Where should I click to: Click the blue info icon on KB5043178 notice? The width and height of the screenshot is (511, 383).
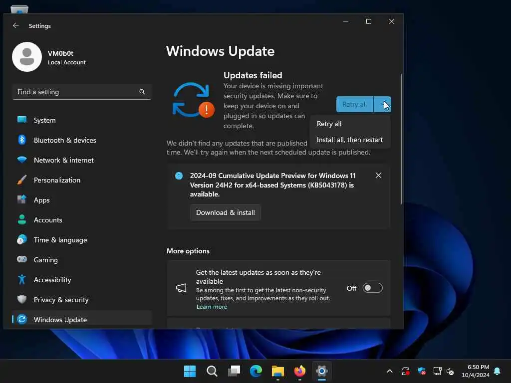[179, 176]
